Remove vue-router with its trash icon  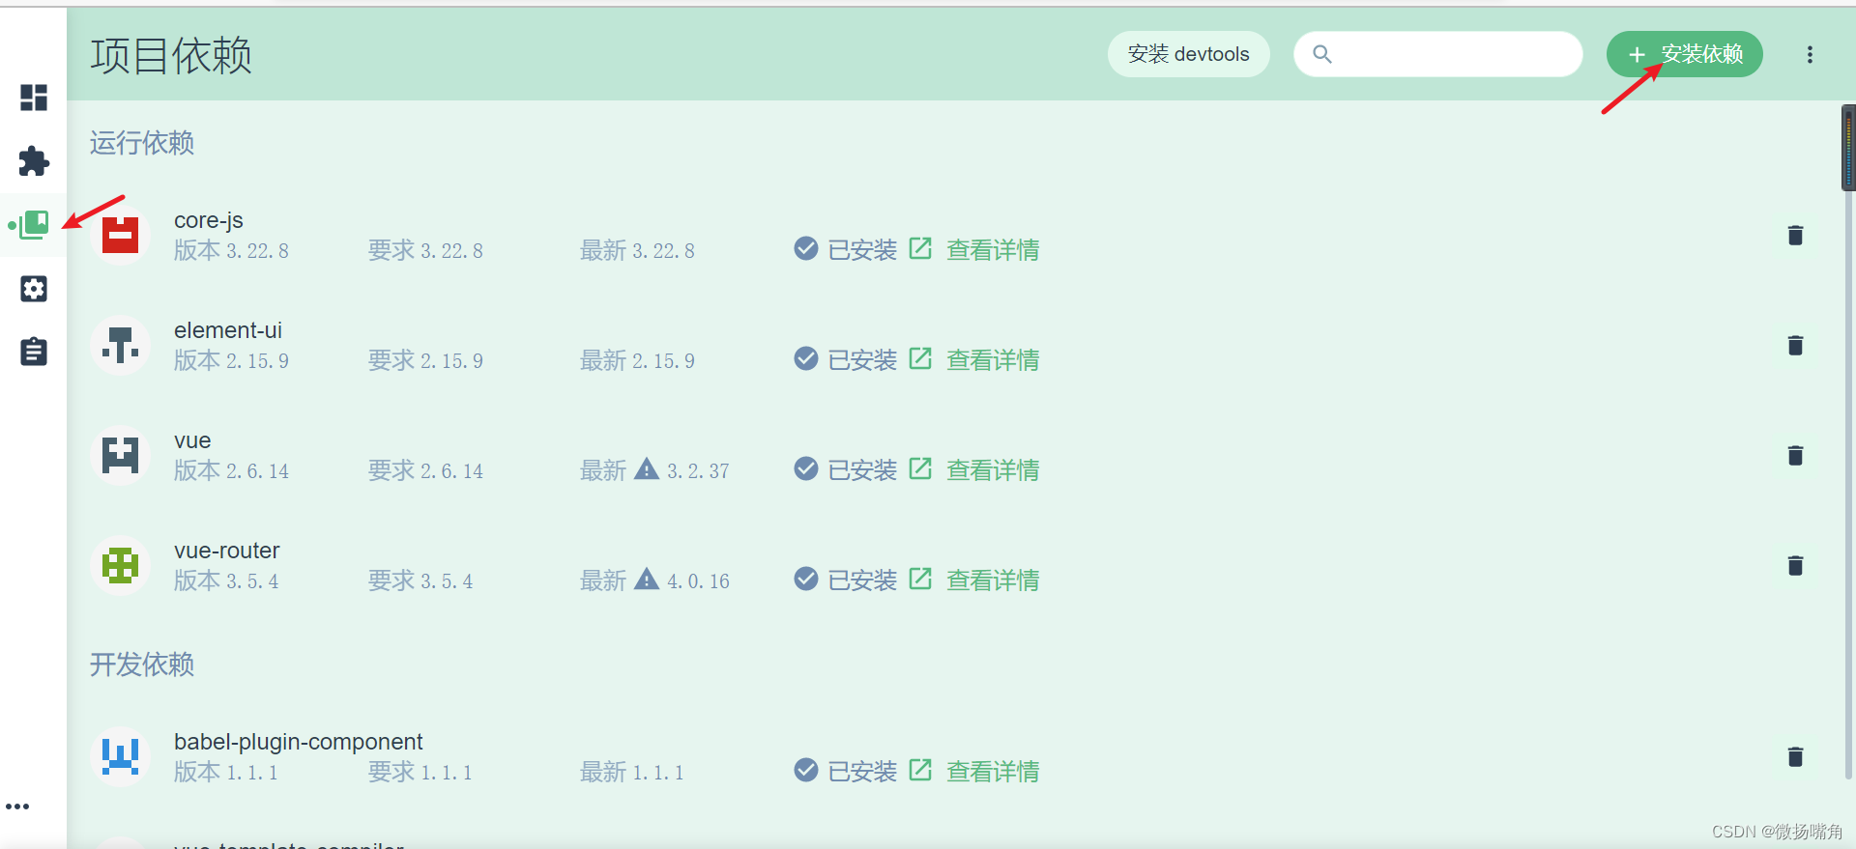tap(1795, 565)
